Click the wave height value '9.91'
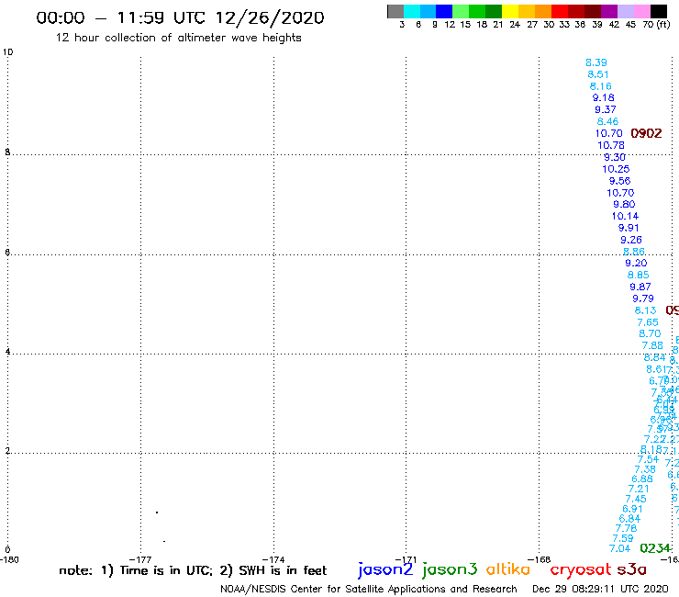The image size is (679, 597). (x=629, y=228)
